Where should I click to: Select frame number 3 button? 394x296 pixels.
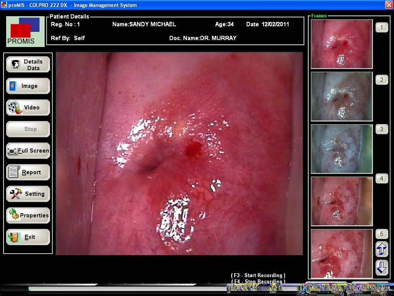(x=381, y=129)
